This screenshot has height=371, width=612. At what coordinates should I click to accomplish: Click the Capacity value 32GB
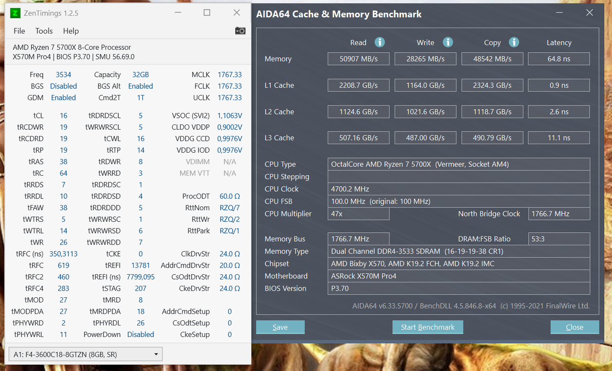(141, 75)
